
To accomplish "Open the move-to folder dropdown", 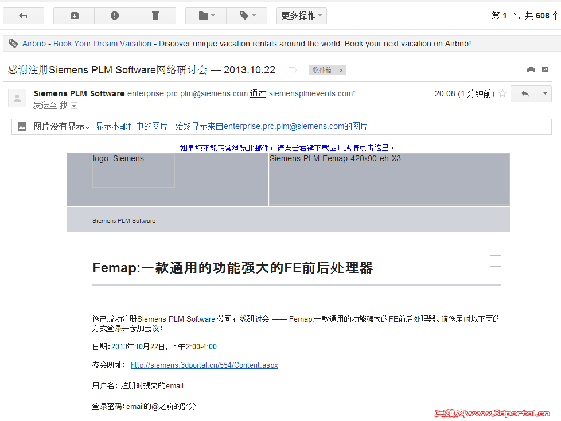I will [x=206, y=15].
